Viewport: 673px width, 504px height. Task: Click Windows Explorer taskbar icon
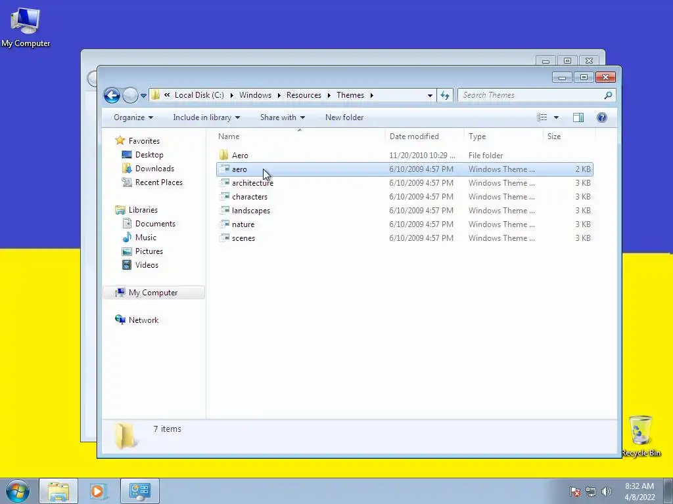[58, 491]
